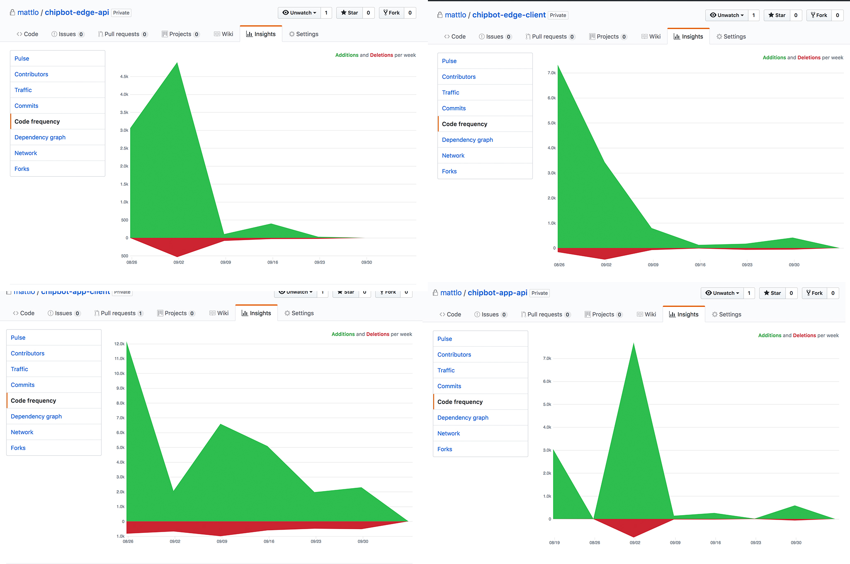Star the chipbot-app-api repository

pos(772,293)
